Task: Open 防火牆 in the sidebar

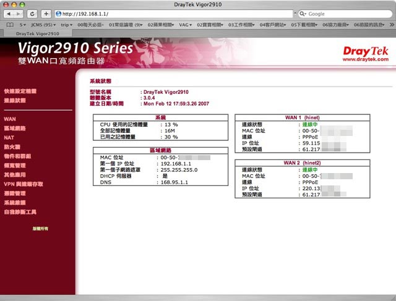Action: (12, 147)
